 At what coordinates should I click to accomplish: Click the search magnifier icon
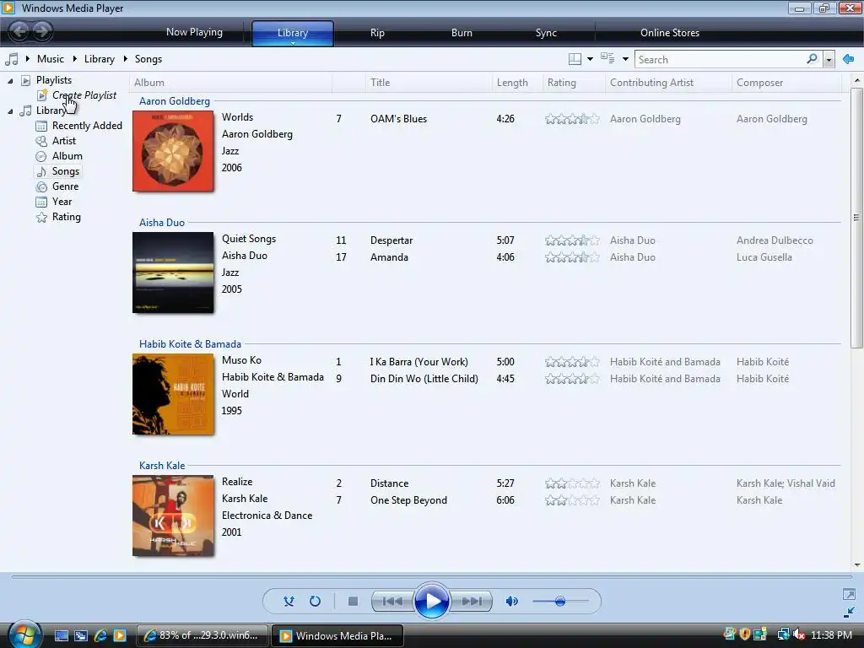coord(812,58)
